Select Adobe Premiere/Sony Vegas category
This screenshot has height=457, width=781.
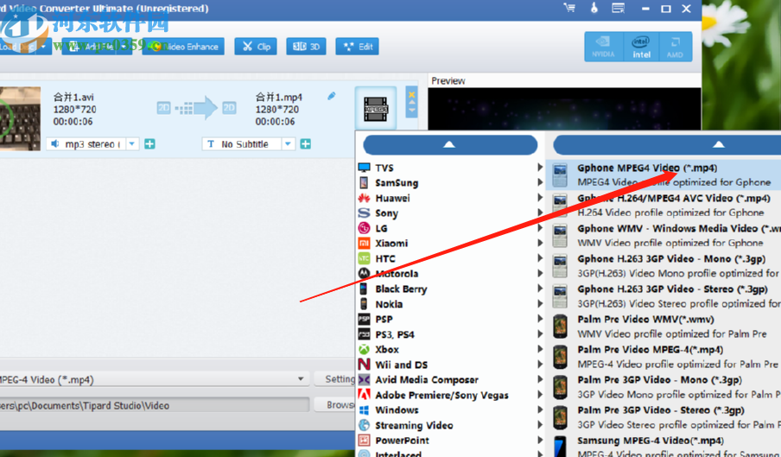pos(450,395)
